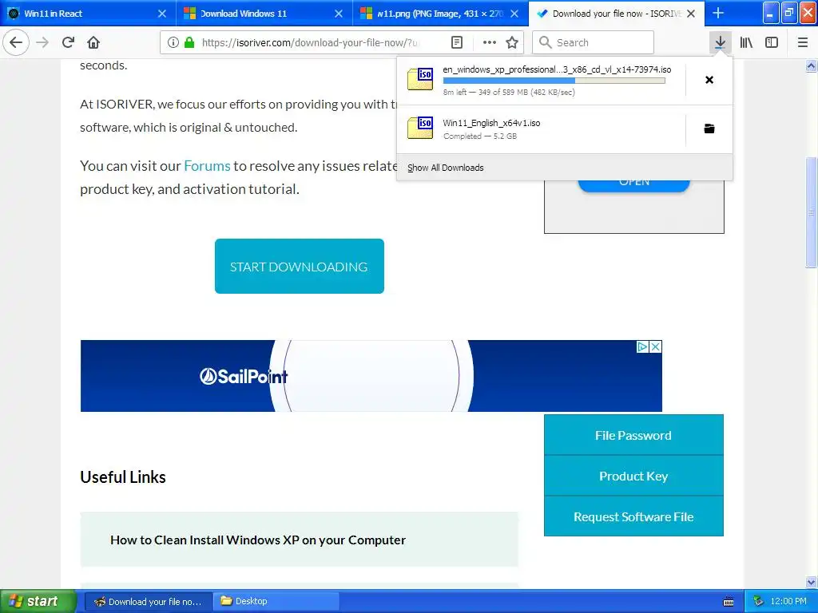Click the on-screen keyboard tray icon
The height and width of the screenshot is (613, 818).
pos(729,602)
